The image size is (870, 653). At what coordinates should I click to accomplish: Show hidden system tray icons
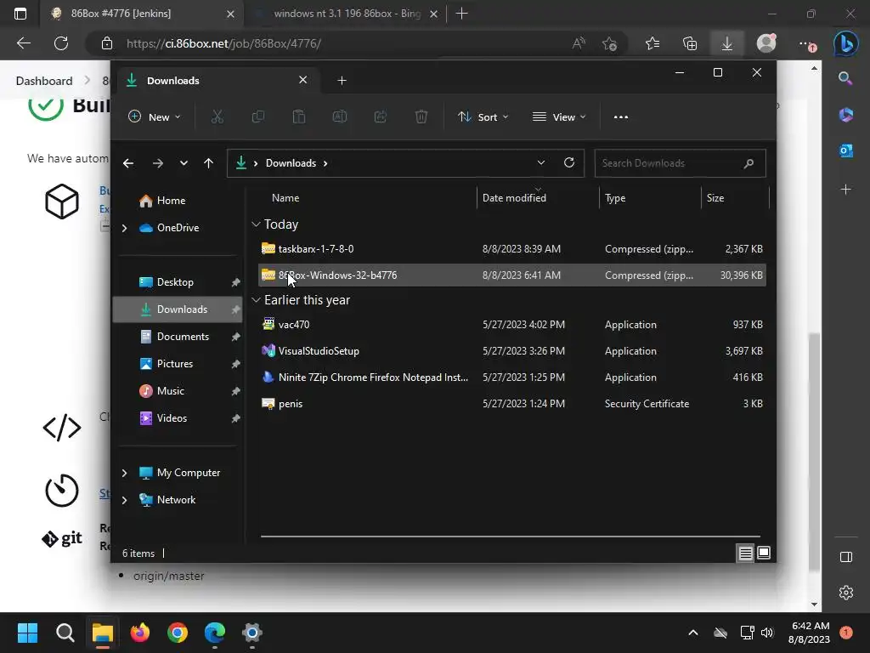693,633
